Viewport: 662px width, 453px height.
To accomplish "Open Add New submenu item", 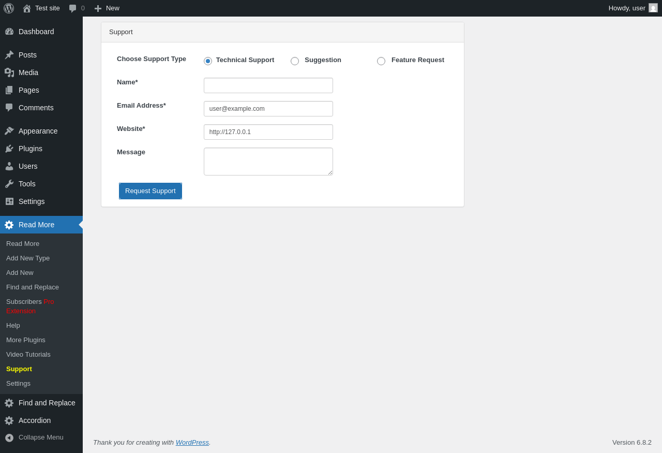I will point(41,273).
